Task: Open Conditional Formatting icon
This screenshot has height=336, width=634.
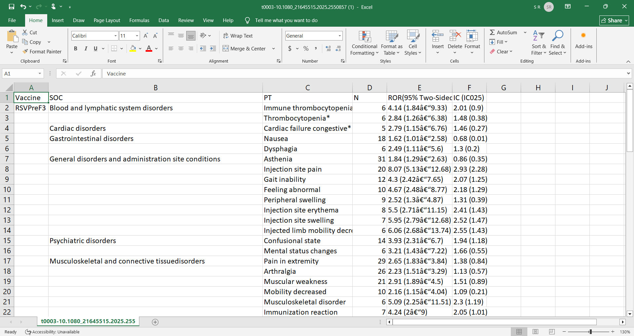Action: 364,37
